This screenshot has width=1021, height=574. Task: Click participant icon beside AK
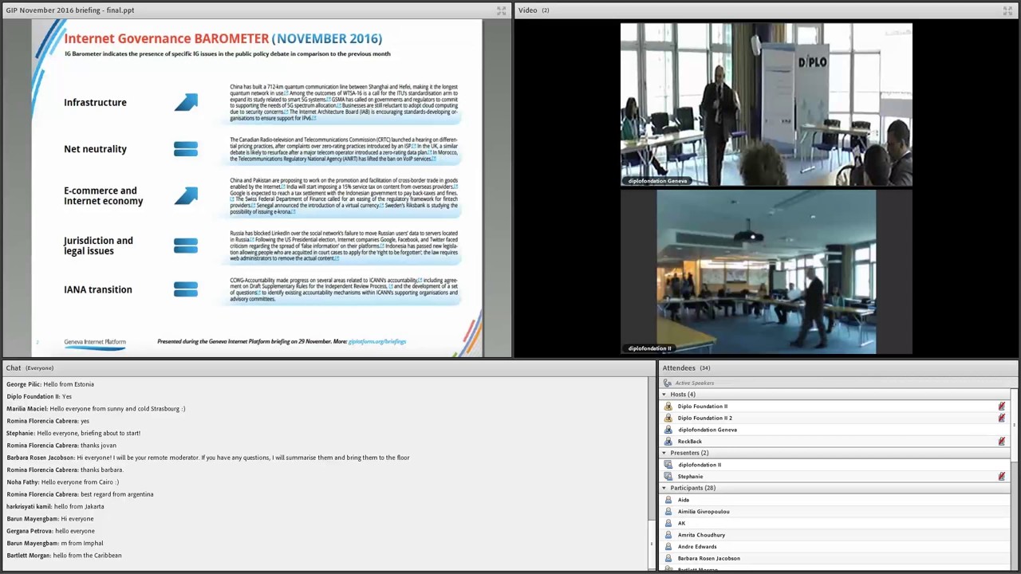tap(668, 523)
